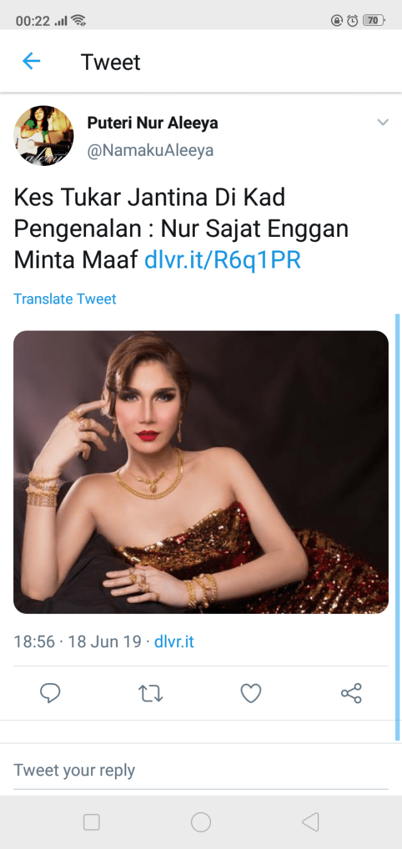Tap the @NamakuAleeya handle
402x849 pixels.
(x=150, y=151)
